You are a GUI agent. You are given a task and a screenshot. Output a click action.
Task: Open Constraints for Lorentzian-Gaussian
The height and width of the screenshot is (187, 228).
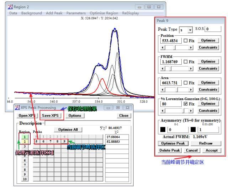[x=208, y=110]
